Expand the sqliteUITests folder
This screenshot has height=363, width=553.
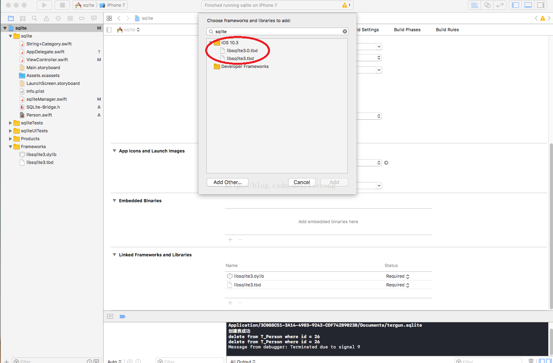click(x=11, y=131)
